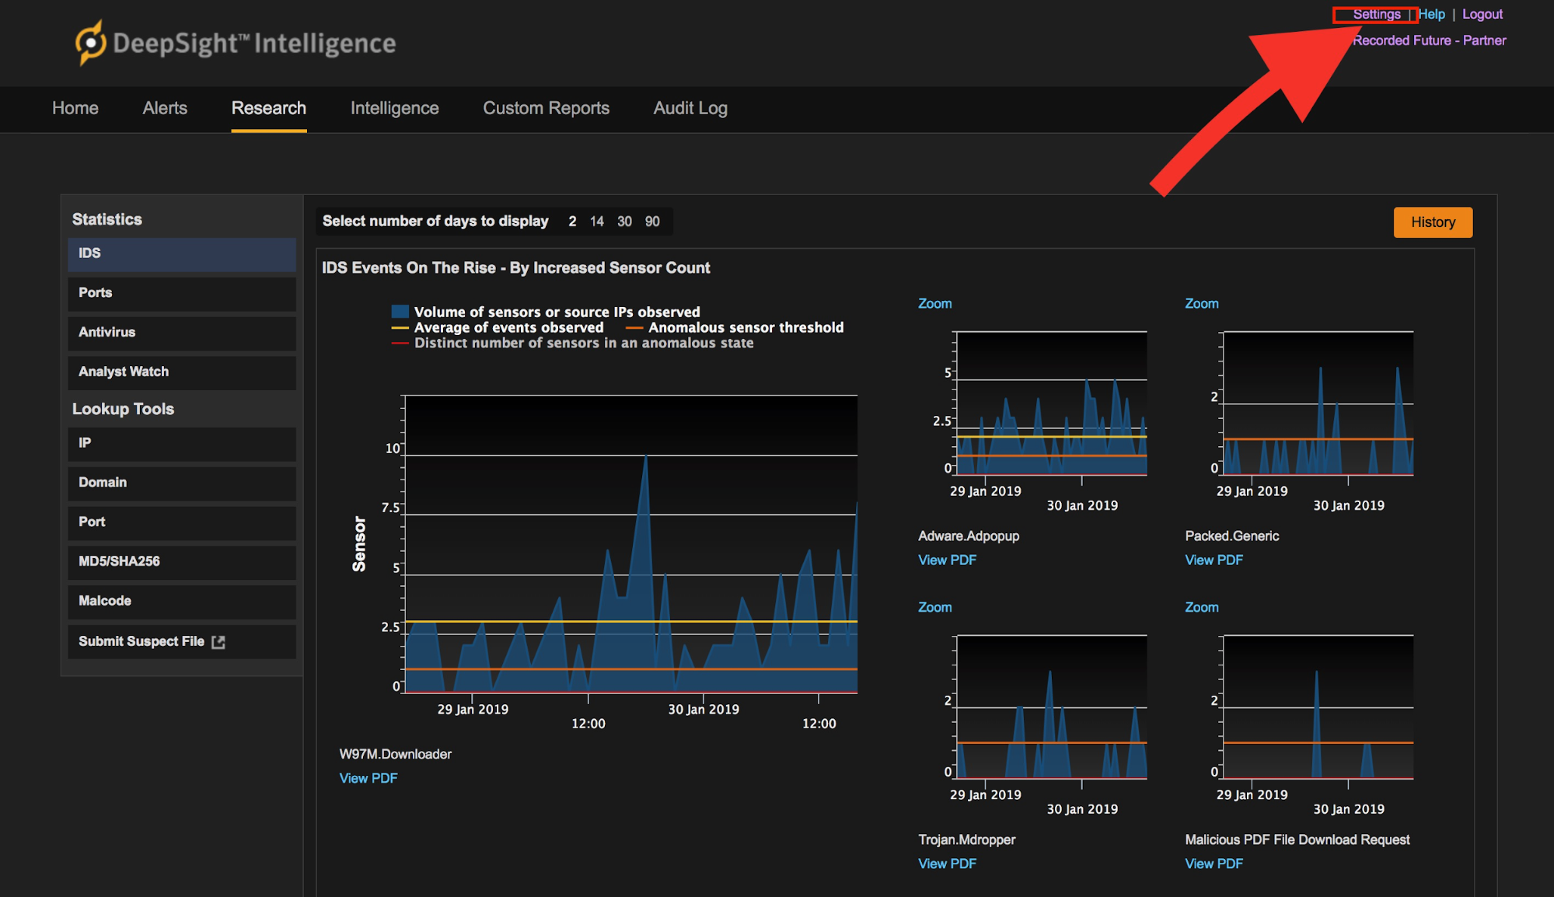Click the Packed.Generic chart thumbnail
Screen dimensions: 1554x897
tap(1318, 403)
